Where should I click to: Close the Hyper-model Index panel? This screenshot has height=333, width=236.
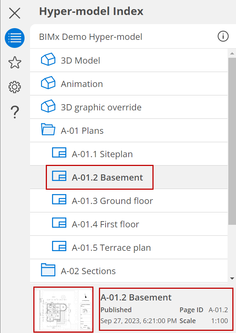click(x=15, y=14)
